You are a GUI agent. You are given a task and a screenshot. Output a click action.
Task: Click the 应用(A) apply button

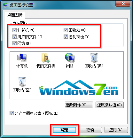tap(116, 130)
